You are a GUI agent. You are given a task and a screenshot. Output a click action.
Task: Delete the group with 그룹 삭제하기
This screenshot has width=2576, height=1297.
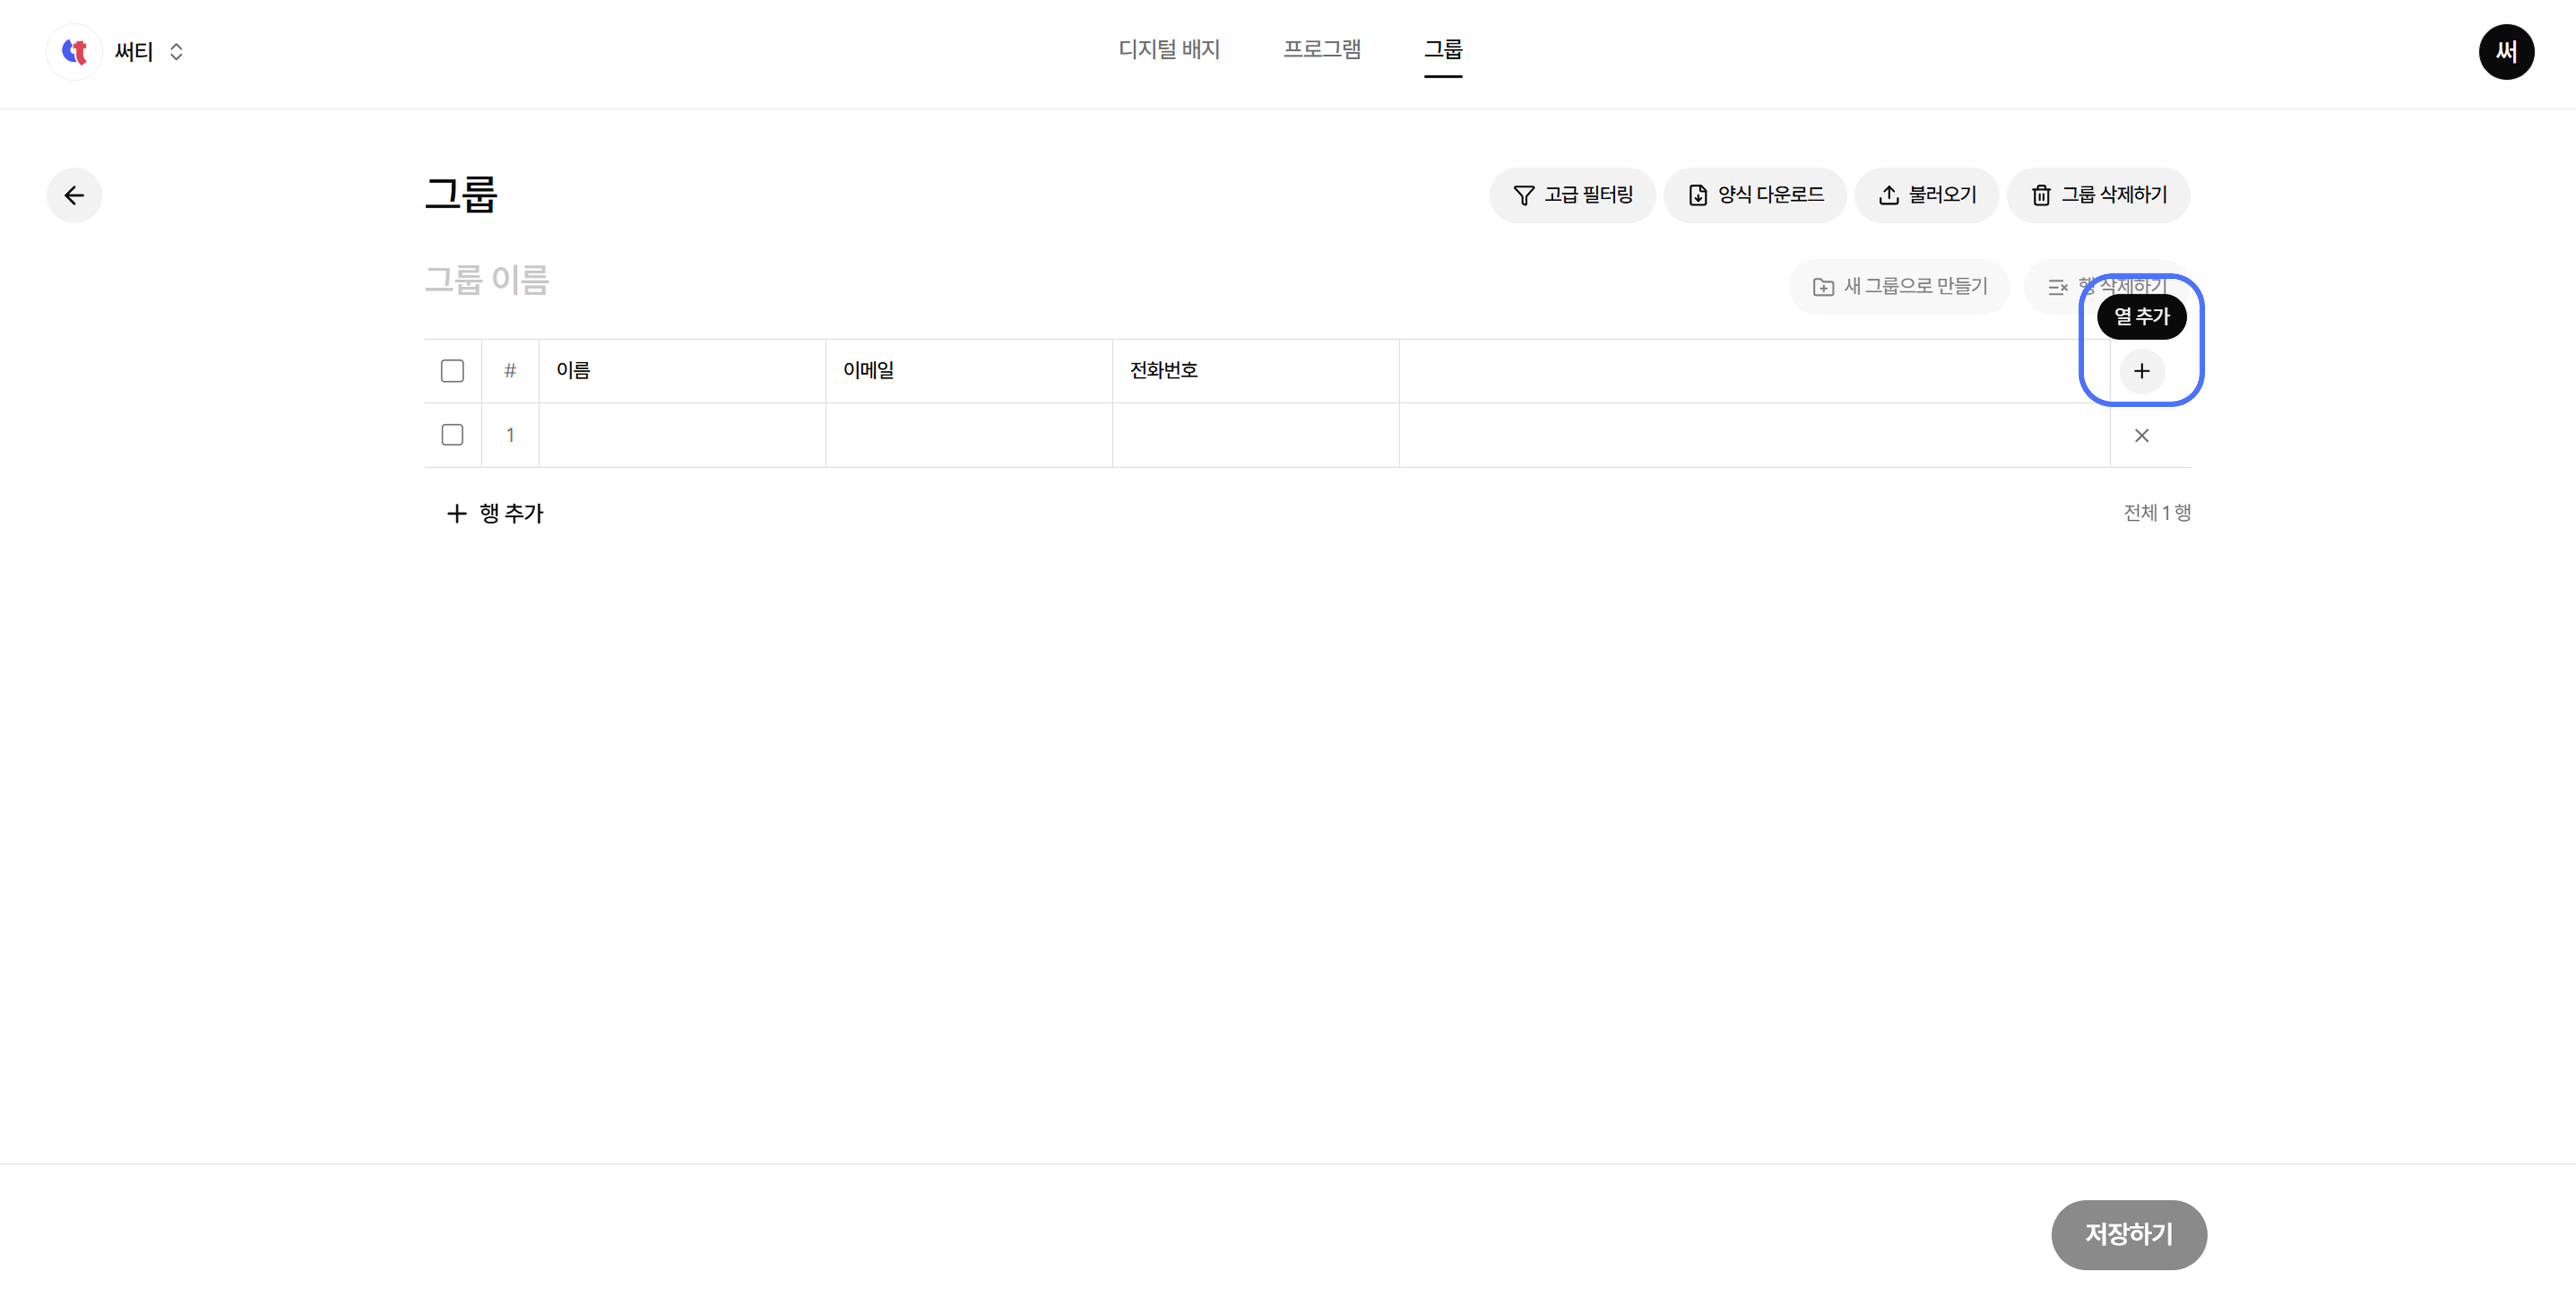(2098, 195)
